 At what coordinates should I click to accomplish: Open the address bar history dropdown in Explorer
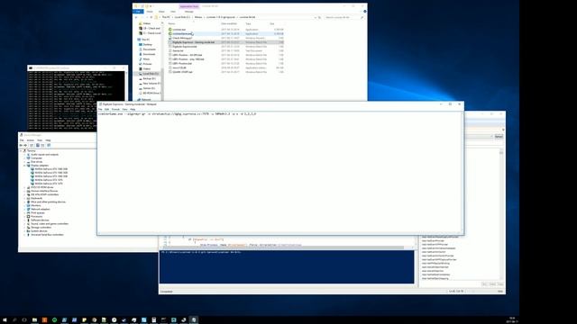316,17
